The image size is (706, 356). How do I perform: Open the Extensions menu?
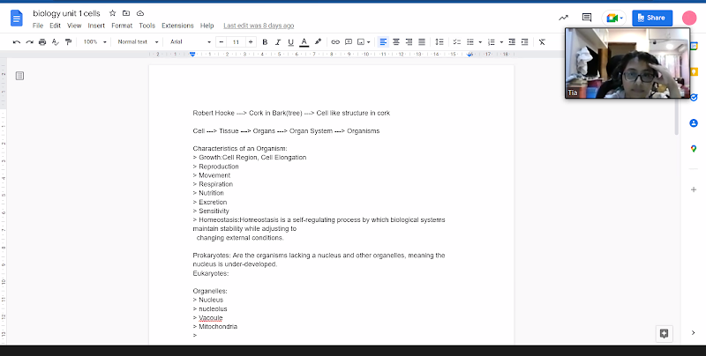[177, 26]
